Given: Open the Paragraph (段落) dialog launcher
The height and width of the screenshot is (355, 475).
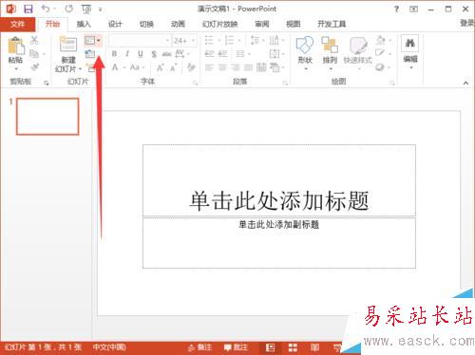Looking at the screenshot, I should coord(285,83).
